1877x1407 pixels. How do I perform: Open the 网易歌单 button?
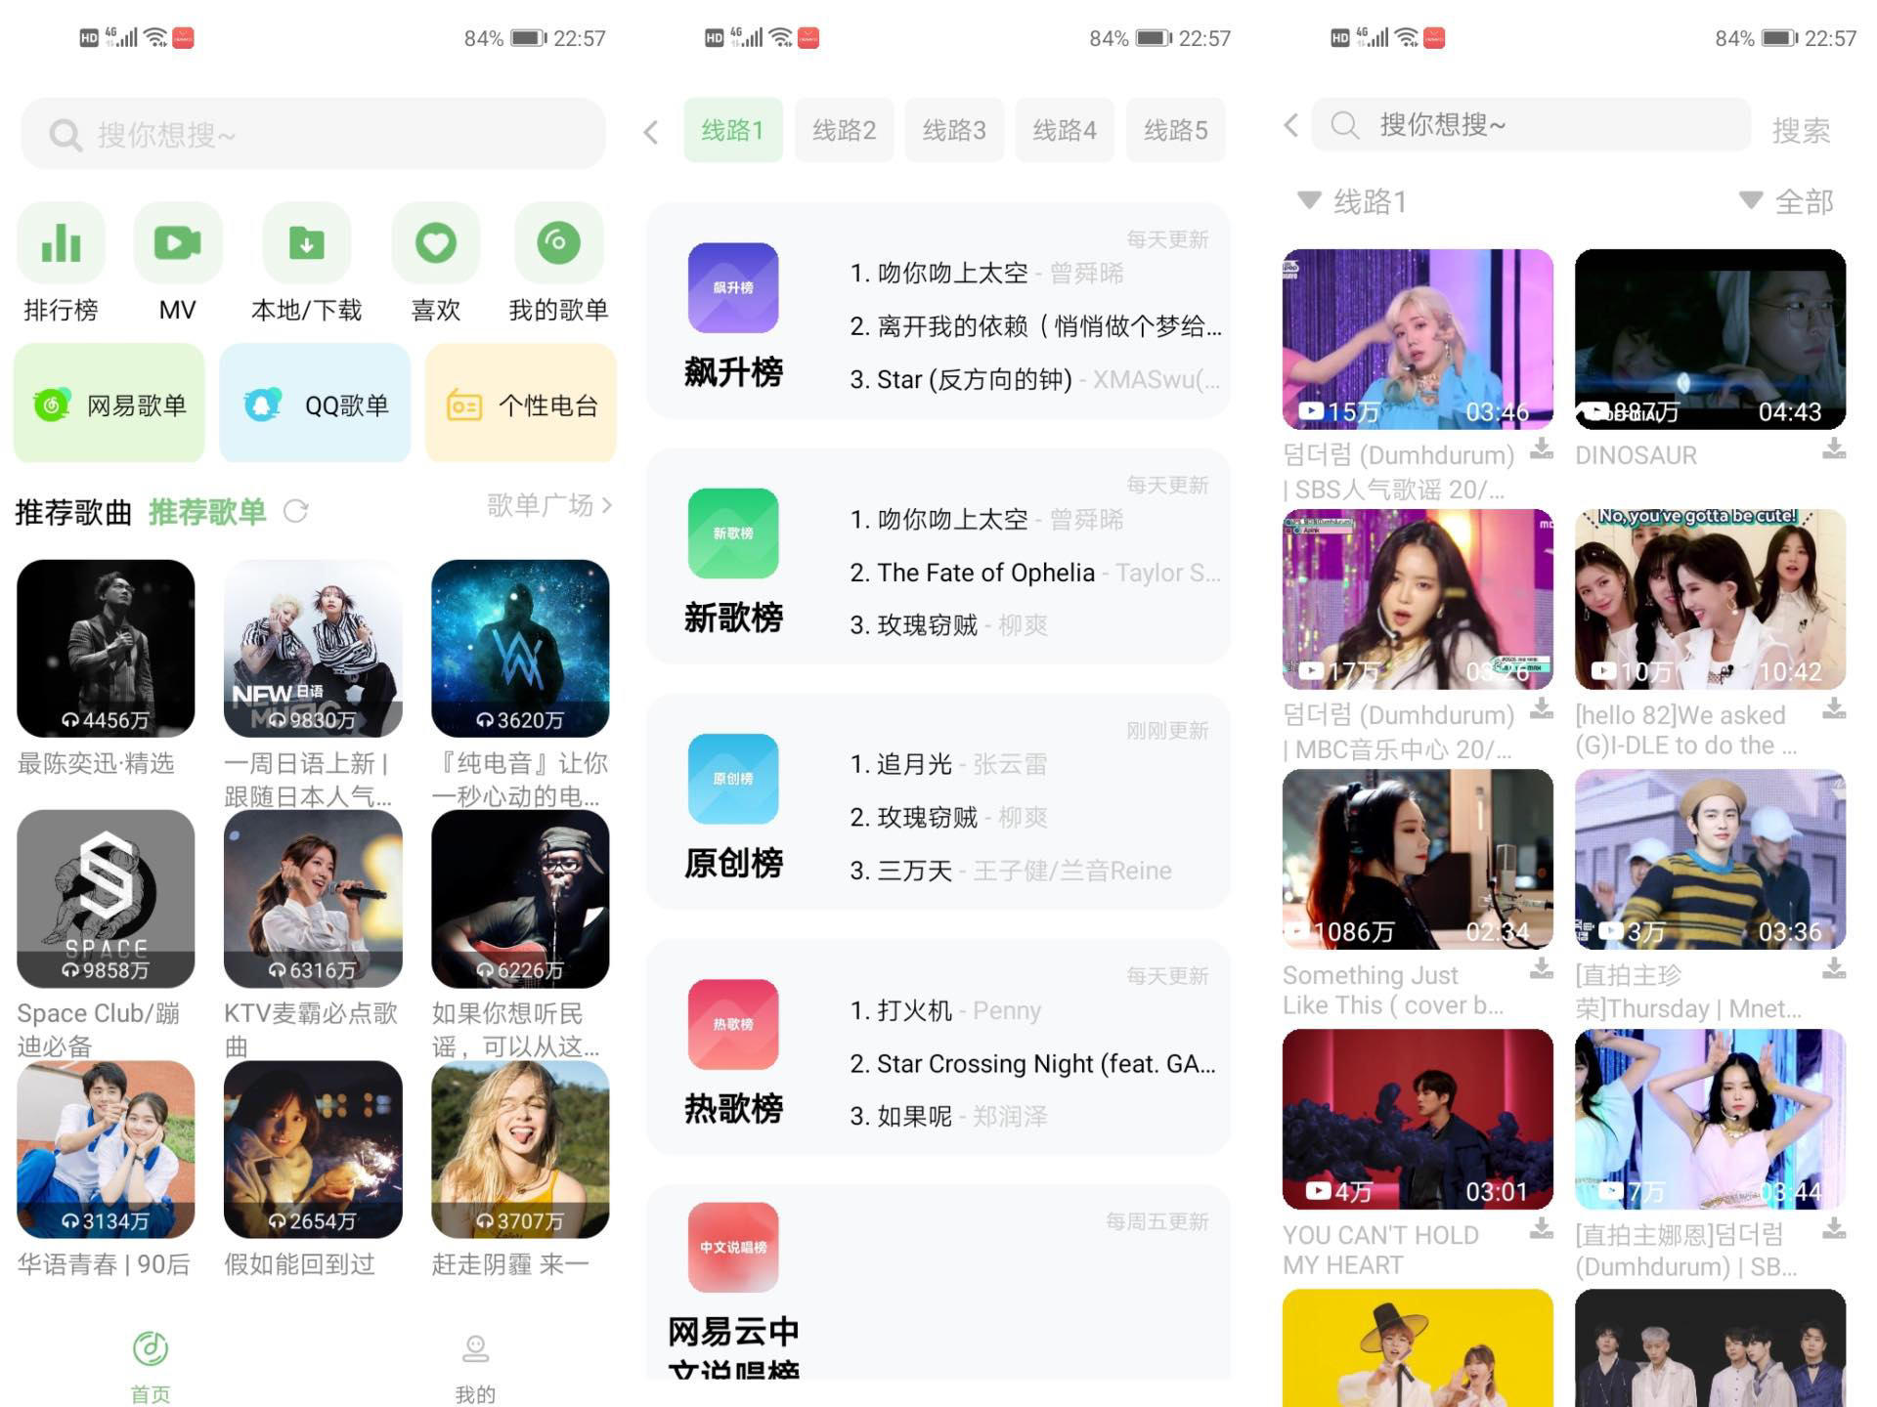point(109,405)
